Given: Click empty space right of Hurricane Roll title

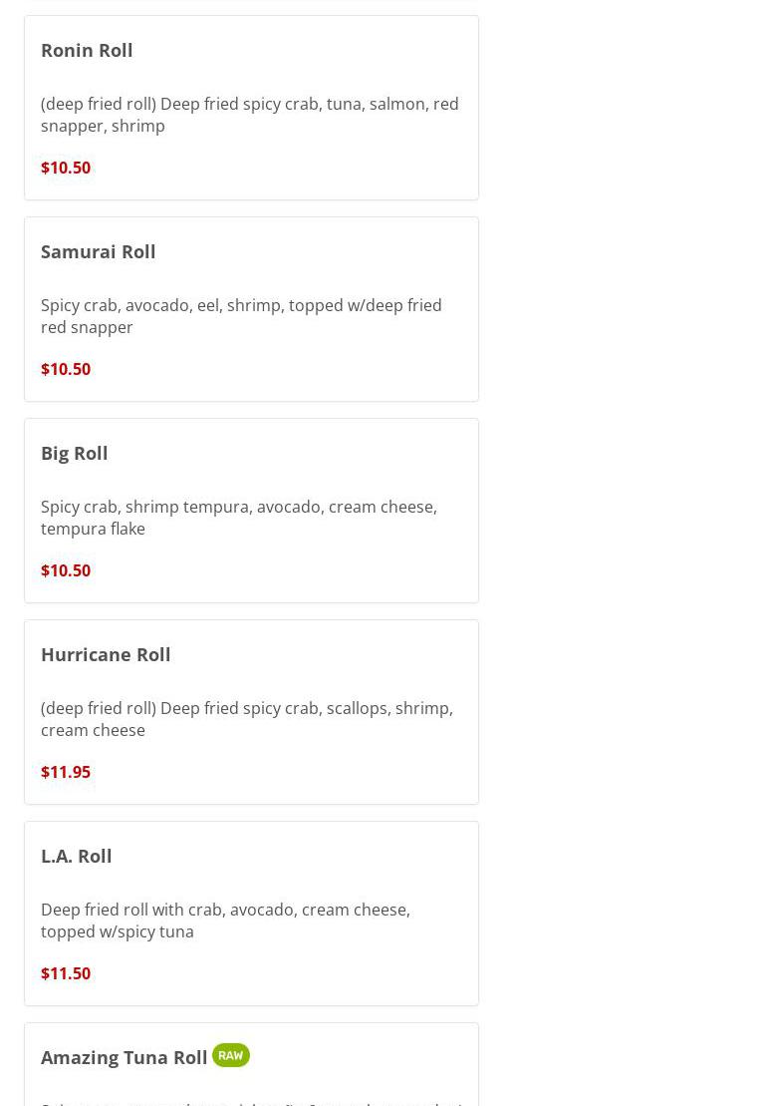Looking at the screenshot, I should coord(329,654).
